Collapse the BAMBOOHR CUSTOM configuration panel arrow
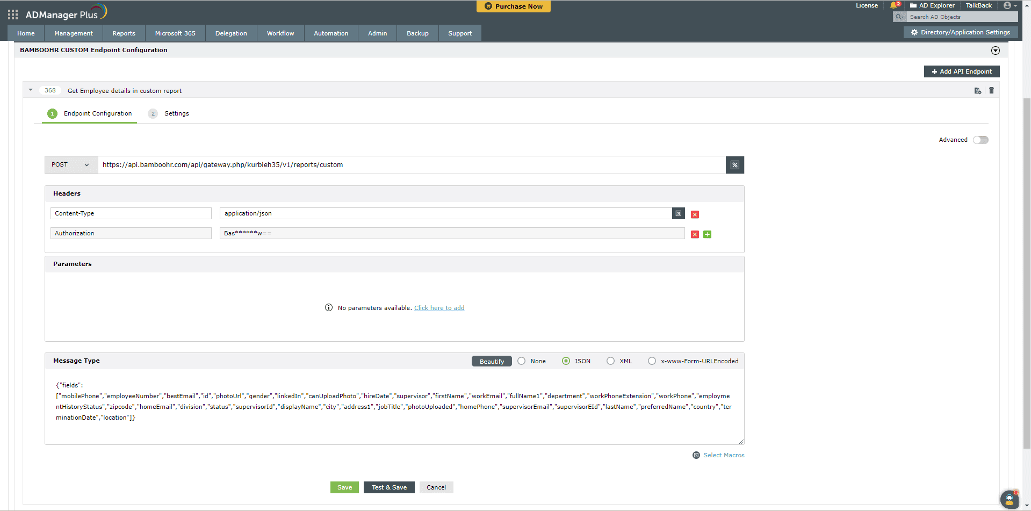 pyautogui.click(x=996, y=51)
